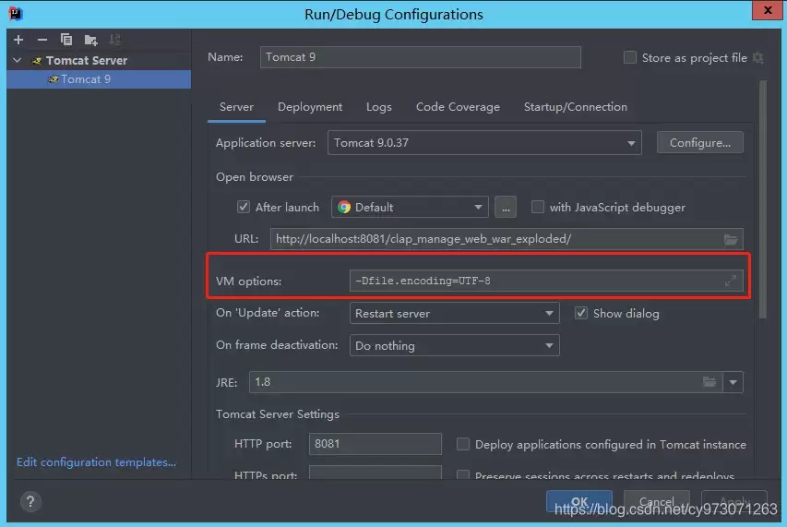Browse for JRE using the folder icon
The width and height of the screenshot is (787, 527).
[709, 382]
